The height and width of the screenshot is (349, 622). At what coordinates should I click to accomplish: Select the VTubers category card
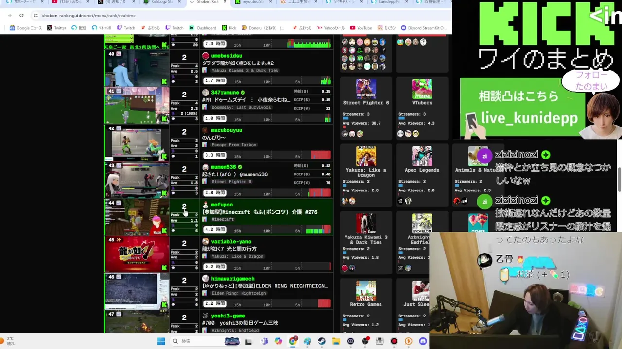point(422,109)
